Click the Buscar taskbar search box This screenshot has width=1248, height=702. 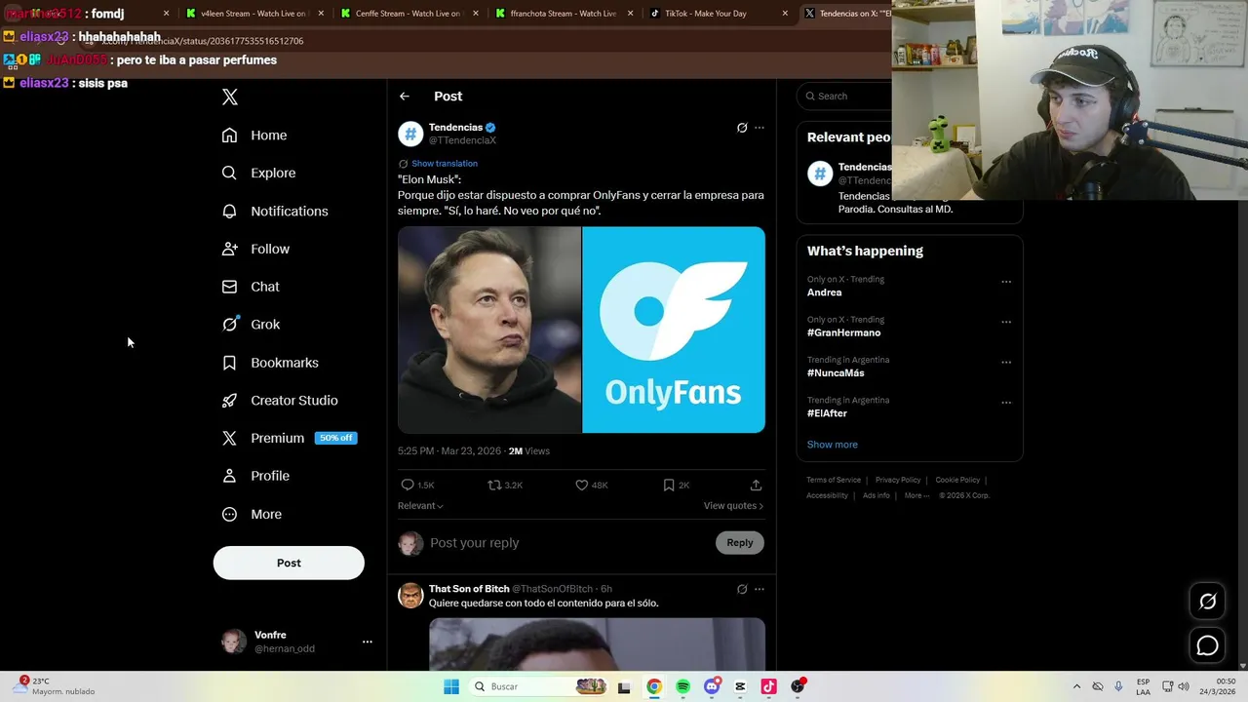pos(539,686)
